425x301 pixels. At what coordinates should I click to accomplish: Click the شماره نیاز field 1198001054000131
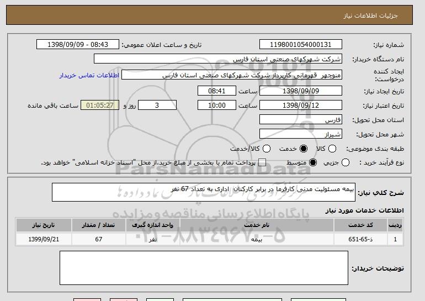click(x=301, y=45)
